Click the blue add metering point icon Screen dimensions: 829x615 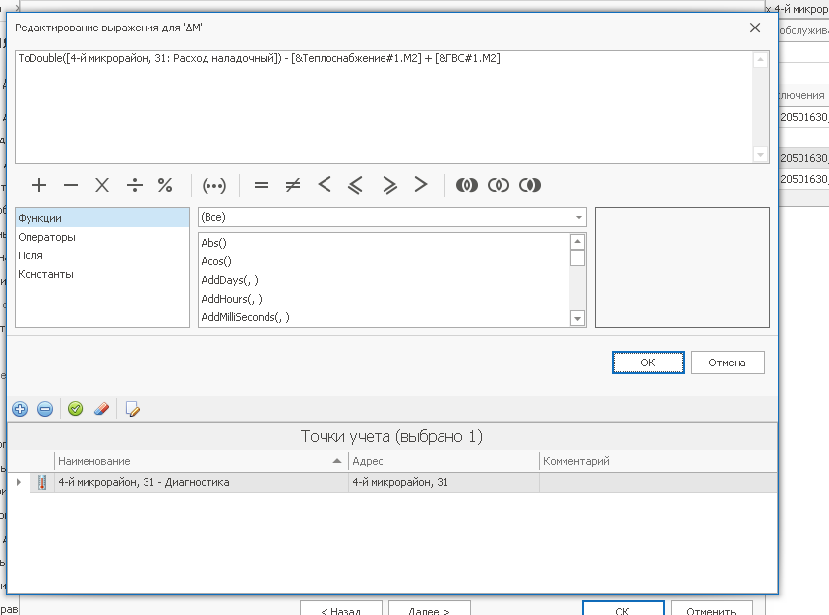(x=20, y=409)
